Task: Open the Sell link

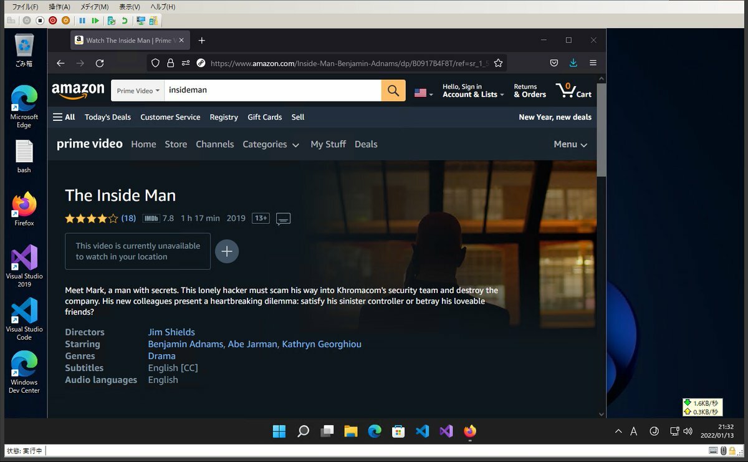Action: pos(298,117)
